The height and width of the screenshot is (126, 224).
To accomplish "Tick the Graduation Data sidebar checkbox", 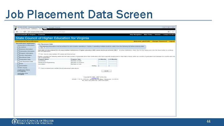I will [18, 59].
